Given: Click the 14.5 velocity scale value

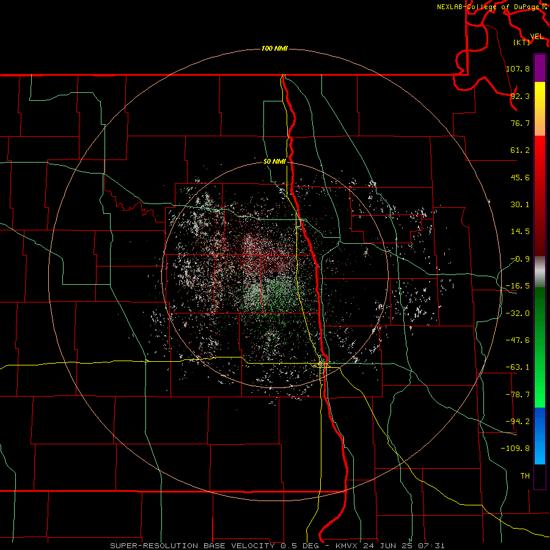Looking at the screenshot, I should coord(520,232).
